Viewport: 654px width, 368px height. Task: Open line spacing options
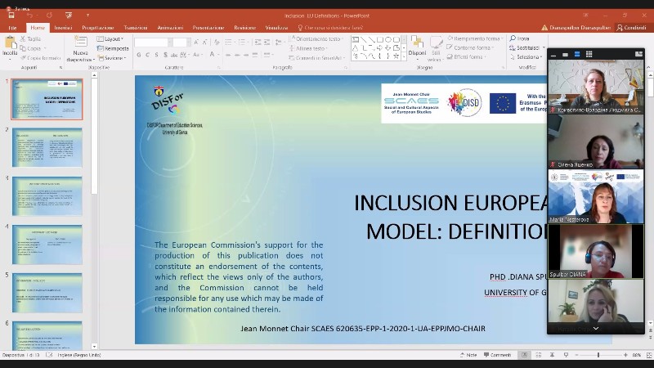point(279,43)
